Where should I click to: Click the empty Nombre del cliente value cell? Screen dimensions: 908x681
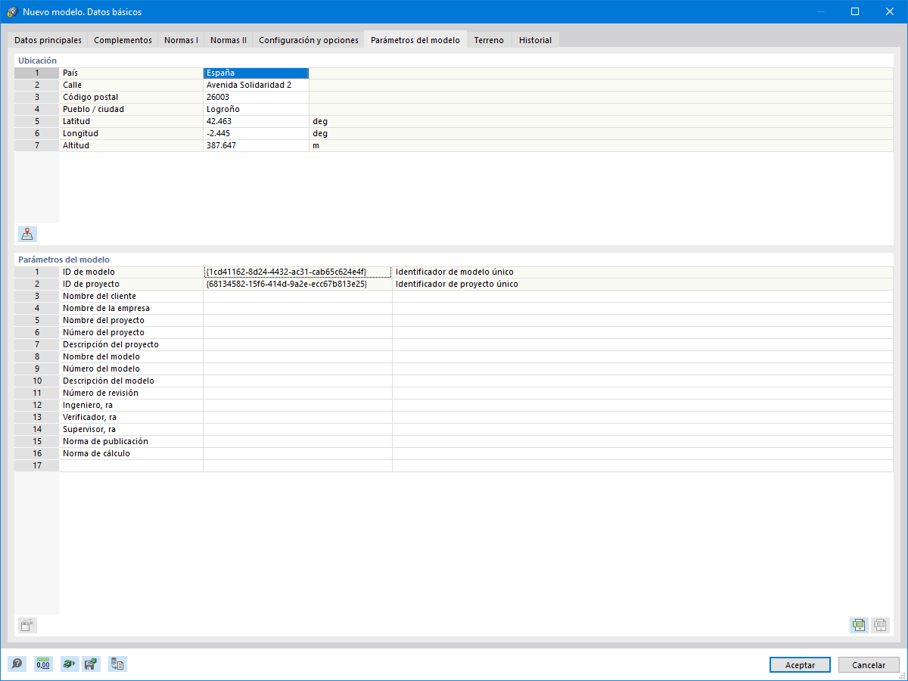(x=297, y=296)
